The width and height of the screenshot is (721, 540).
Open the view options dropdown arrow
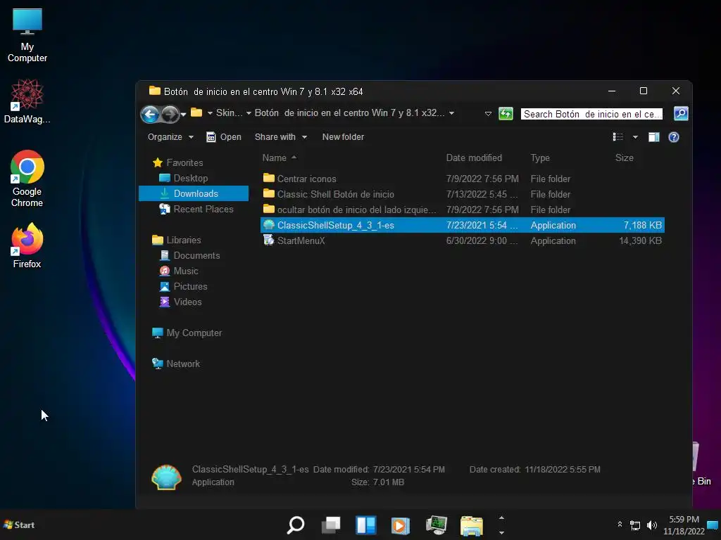635,137
